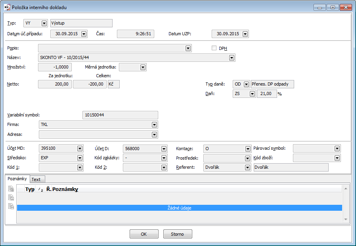The height and width of the screenshot is (246, 356).
Task: Click the Ř. column header
Action: point(49,189)
